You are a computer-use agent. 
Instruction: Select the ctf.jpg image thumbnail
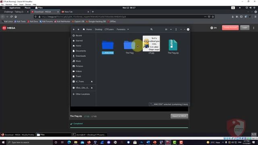pos(151,43)
